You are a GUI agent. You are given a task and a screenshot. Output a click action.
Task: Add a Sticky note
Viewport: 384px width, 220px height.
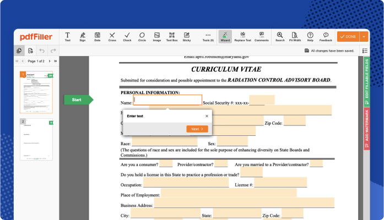tap(187, 37)
